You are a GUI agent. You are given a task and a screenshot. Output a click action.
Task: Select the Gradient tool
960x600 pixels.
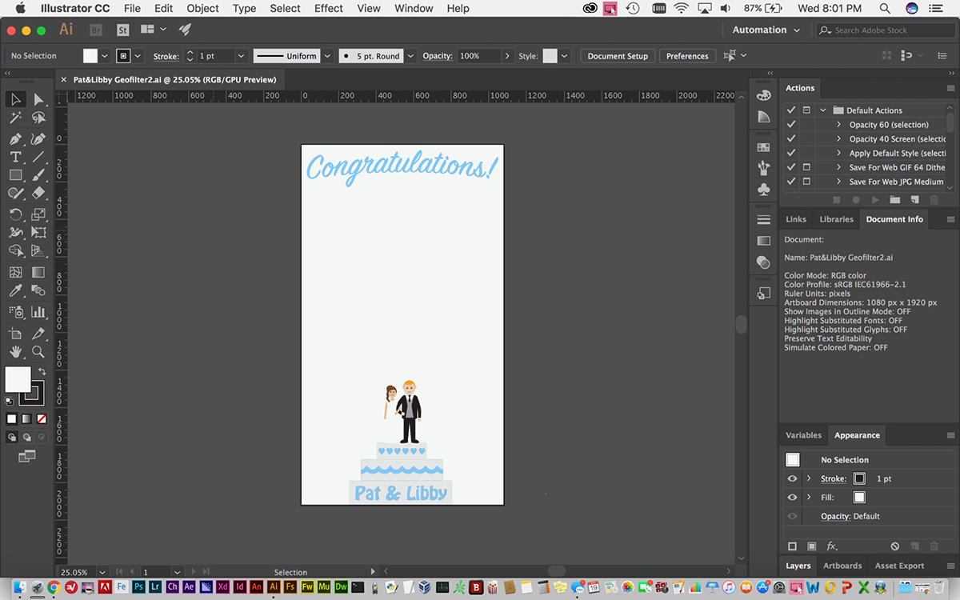pos(38,273)
